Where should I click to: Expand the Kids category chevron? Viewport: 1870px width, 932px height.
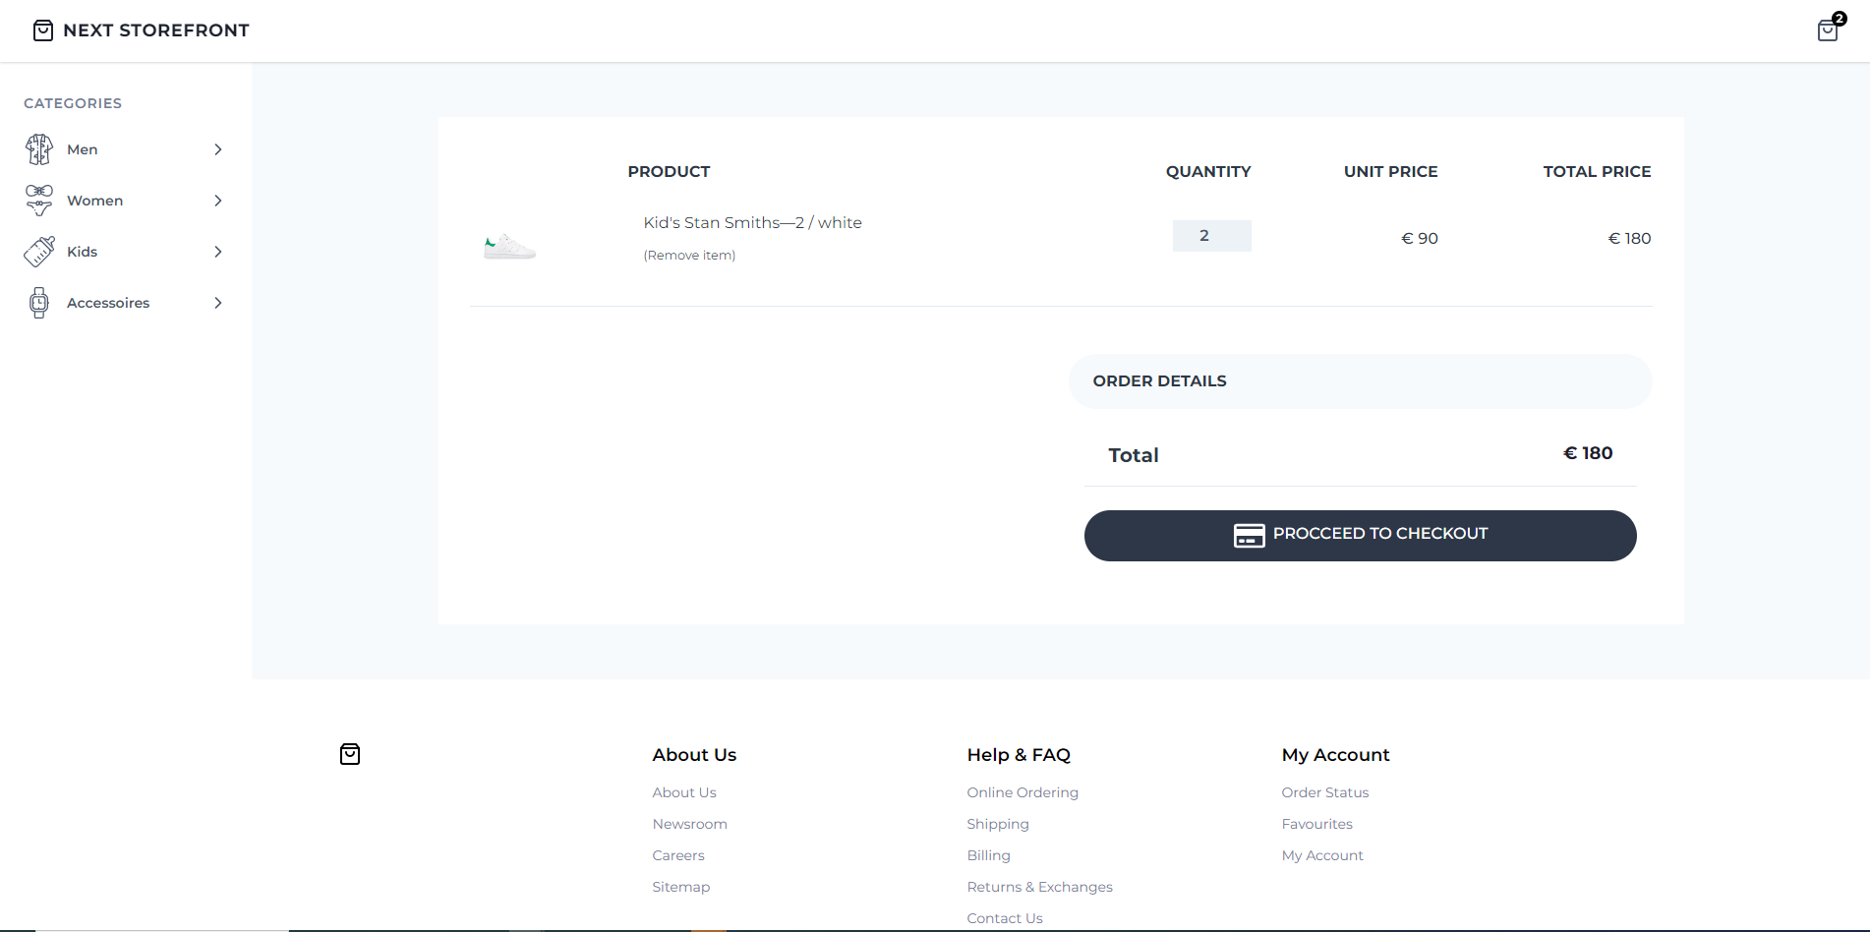(218, 252)
